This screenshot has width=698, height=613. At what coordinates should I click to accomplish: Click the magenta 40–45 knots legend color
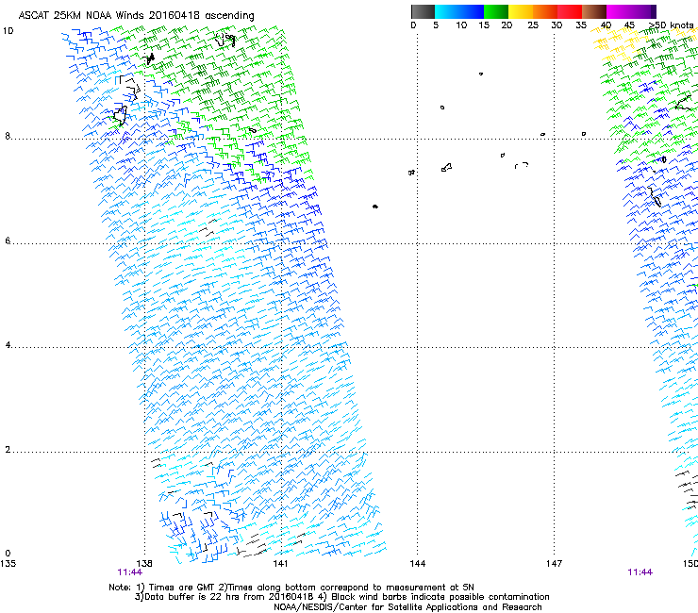(619, 11)
